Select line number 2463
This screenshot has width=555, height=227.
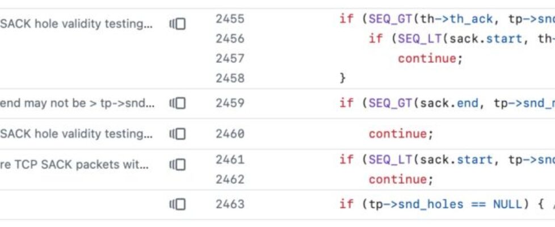230,204
